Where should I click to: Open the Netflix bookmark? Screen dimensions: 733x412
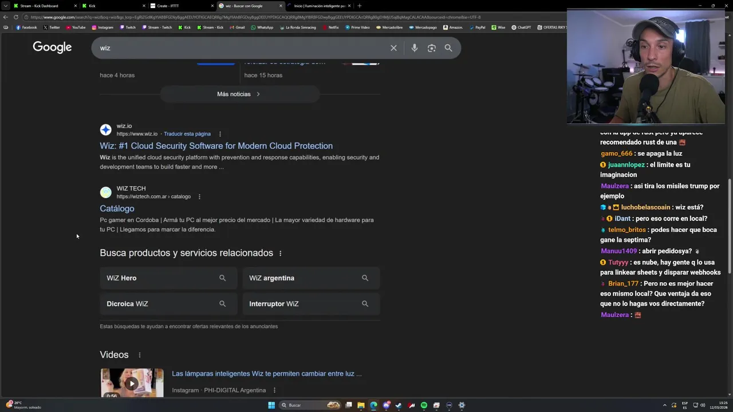[331, 27]
